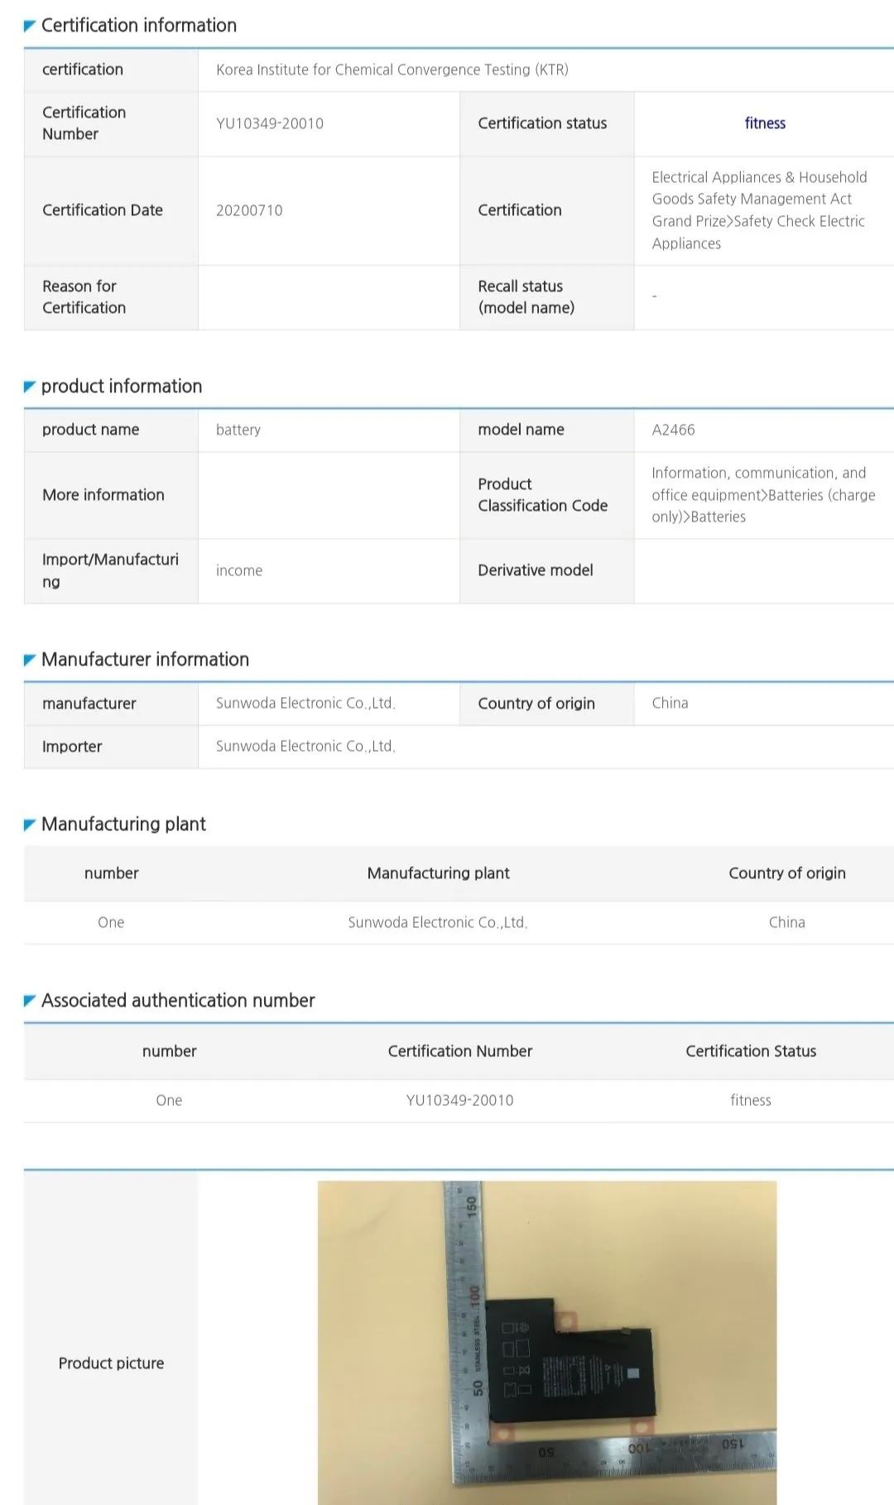
Task: Click the Manufacturing plant column header
Action: (438, 873)
